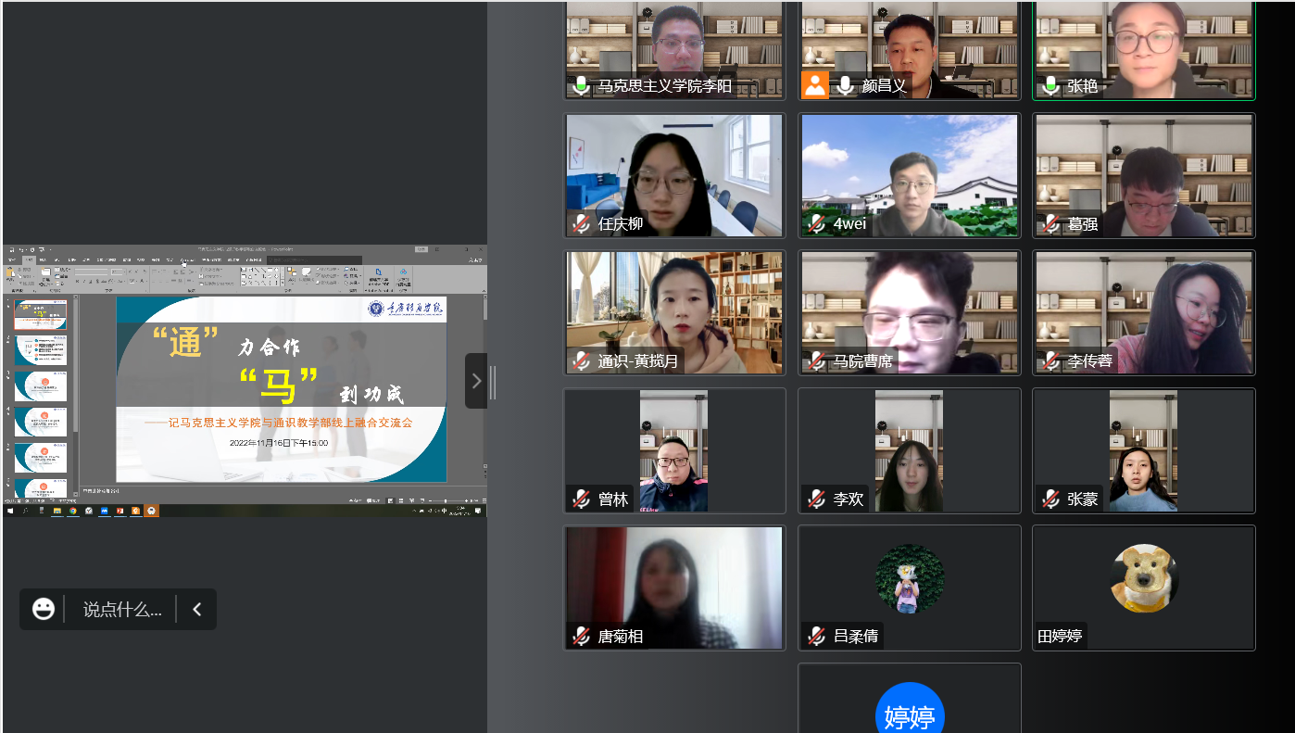Viewport: 1295px width, 733px height.
Task: Click the orange host icon beside 颜昌义
Action: point(815,85)
